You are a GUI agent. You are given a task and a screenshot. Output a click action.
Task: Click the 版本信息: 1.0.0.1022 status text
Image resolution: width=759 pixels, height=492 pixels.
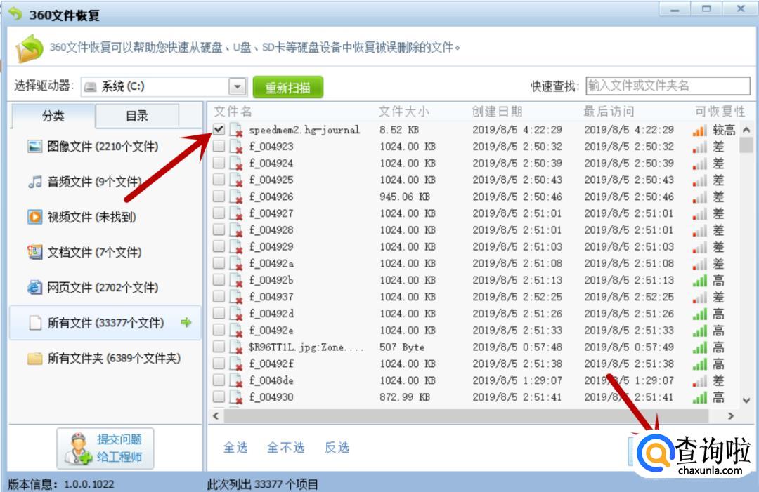pyautogui.click(x=61, y=484)
